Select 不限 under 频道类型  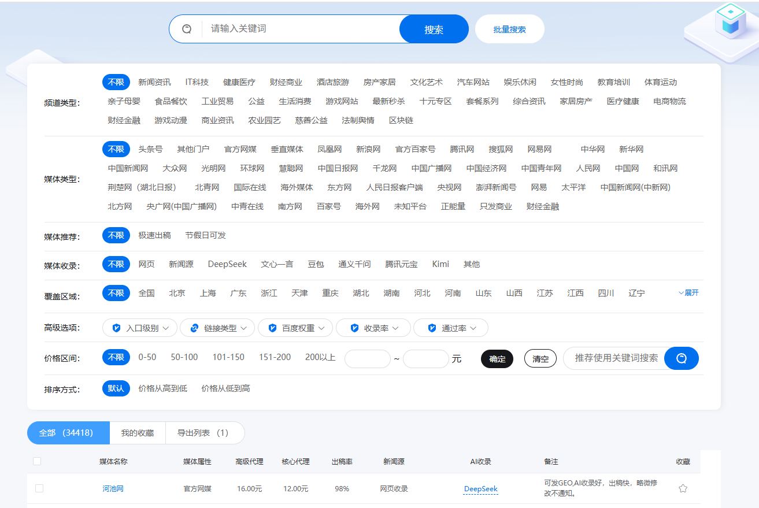point(116,82)
